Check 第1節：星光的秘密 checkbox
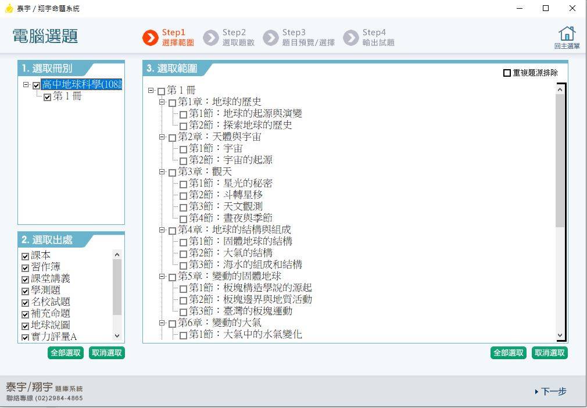Image resolution: width=587 pixels, height=408 pixels. click(x=184, y=185)
